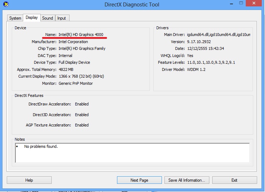Click total memory value '4822 MB'
Image resolution: width=265 pixels, height=192 pixels.
coord(66,69)
